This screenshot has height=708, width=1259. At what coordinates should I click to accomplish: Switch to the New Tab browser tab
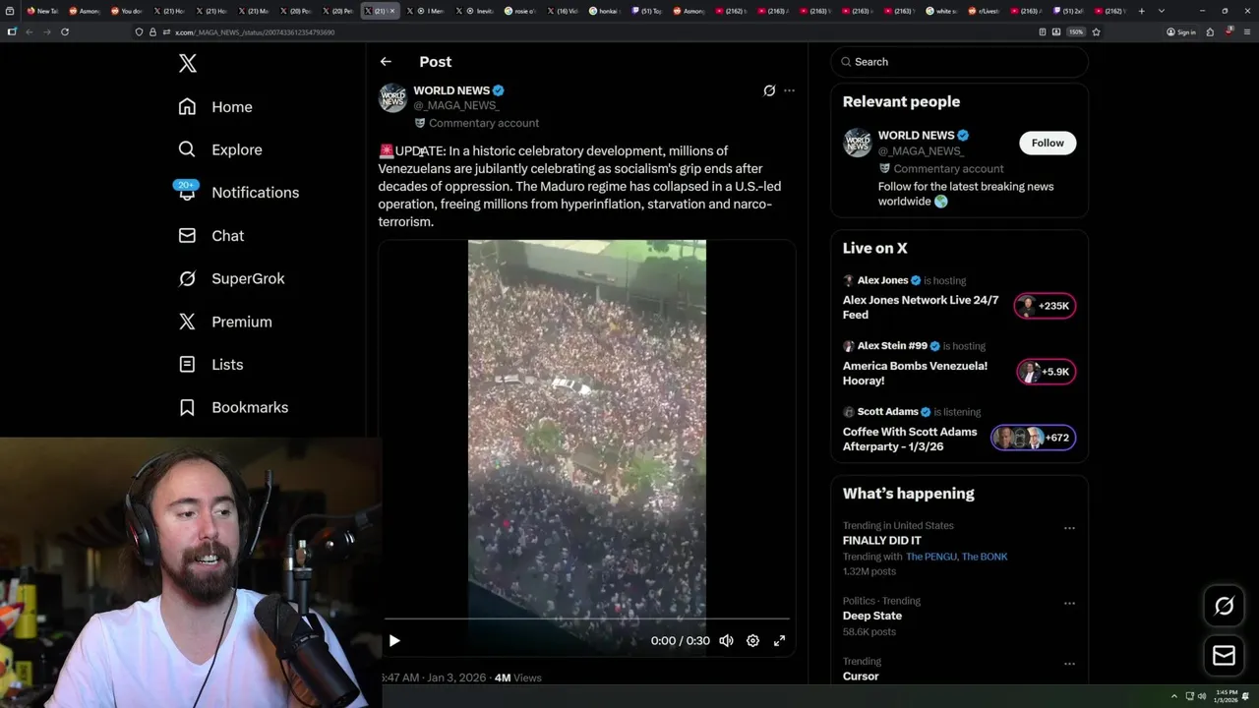coord(42,11)
